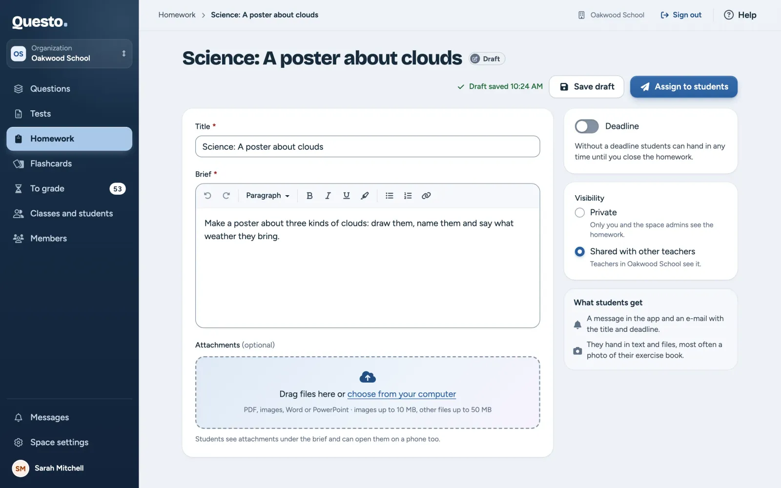Undo the last edit in brief editor
This screenshot has height=488, width=781.
pos(207,196)
